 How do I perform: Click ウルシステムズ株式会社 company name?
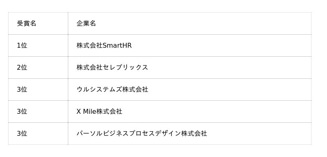(x=112, y=90)
